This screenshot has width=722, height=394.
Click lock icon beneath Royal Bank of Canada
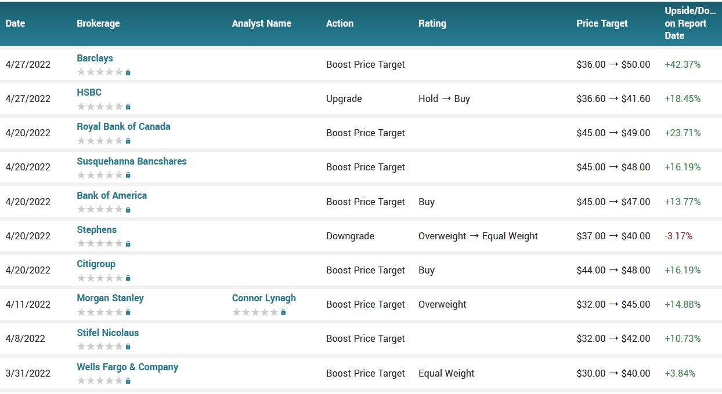coord(128,141)
